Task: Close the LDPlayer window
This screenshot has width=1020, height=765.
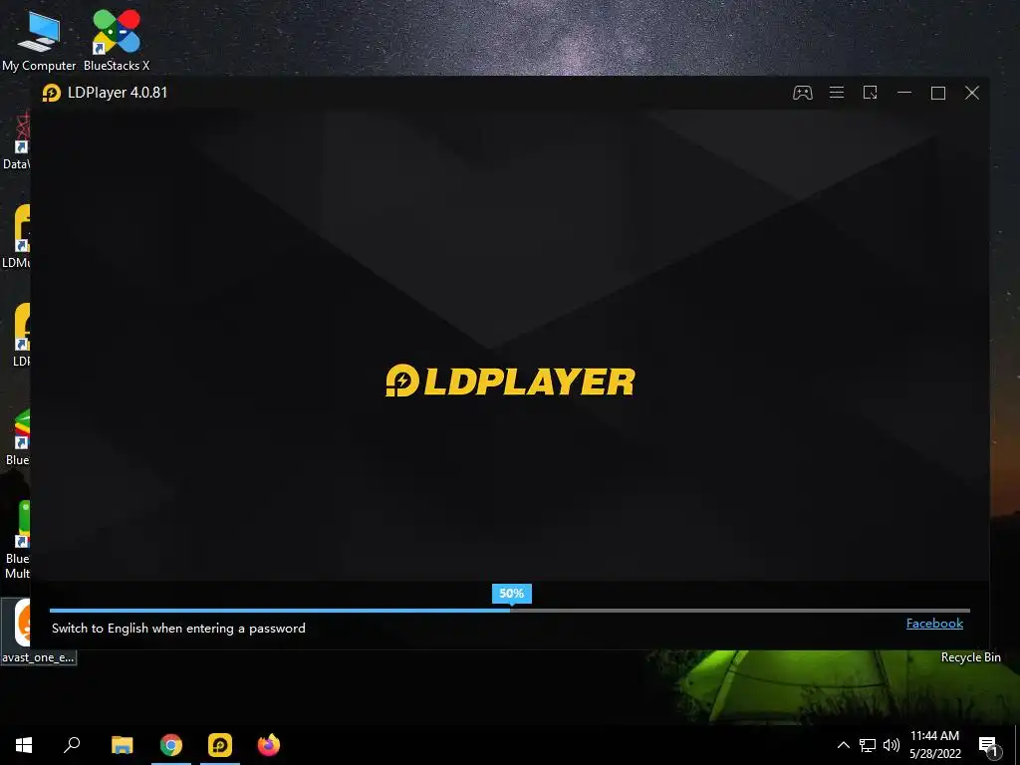Action: coord(972,93)
